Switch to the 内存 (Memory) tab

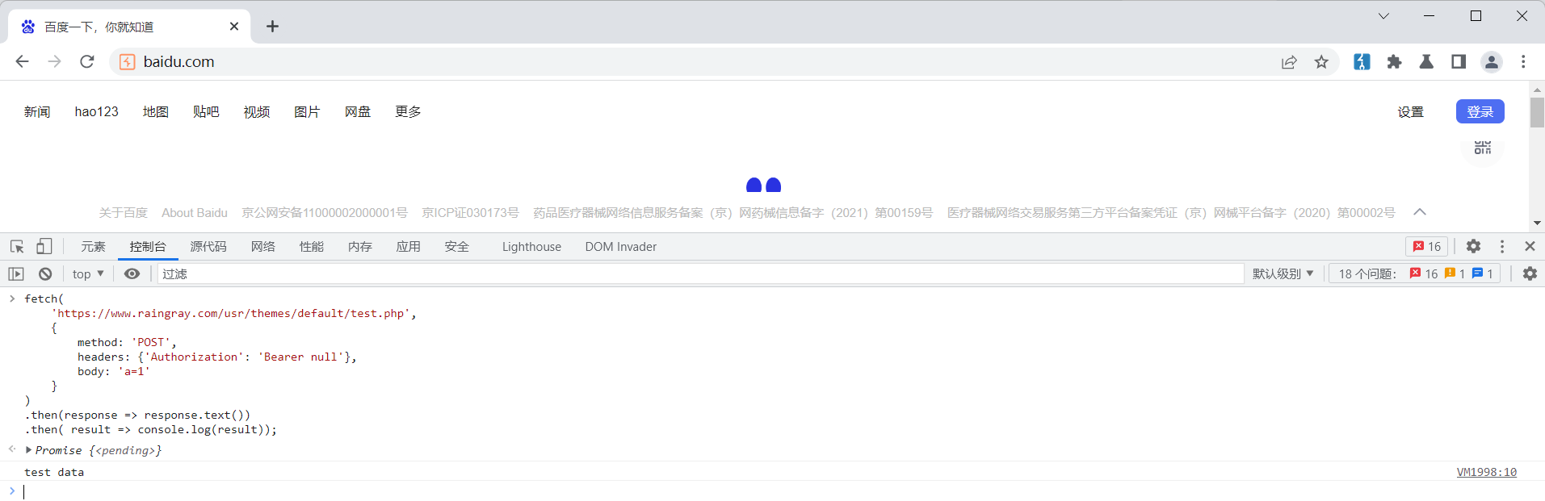click(360, 247)
